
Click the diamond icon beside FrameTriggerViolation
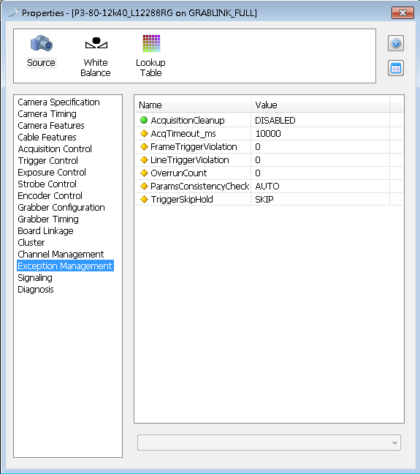144,146
